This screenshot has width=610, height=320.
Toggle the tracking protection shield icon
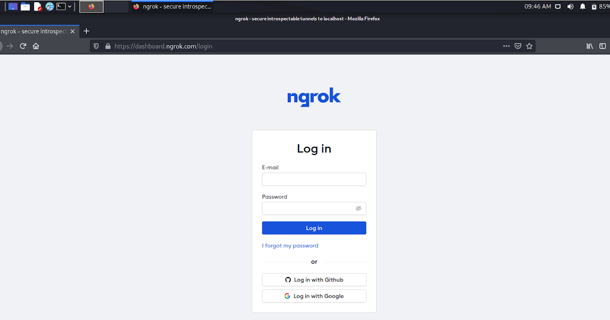click(96, 46)
